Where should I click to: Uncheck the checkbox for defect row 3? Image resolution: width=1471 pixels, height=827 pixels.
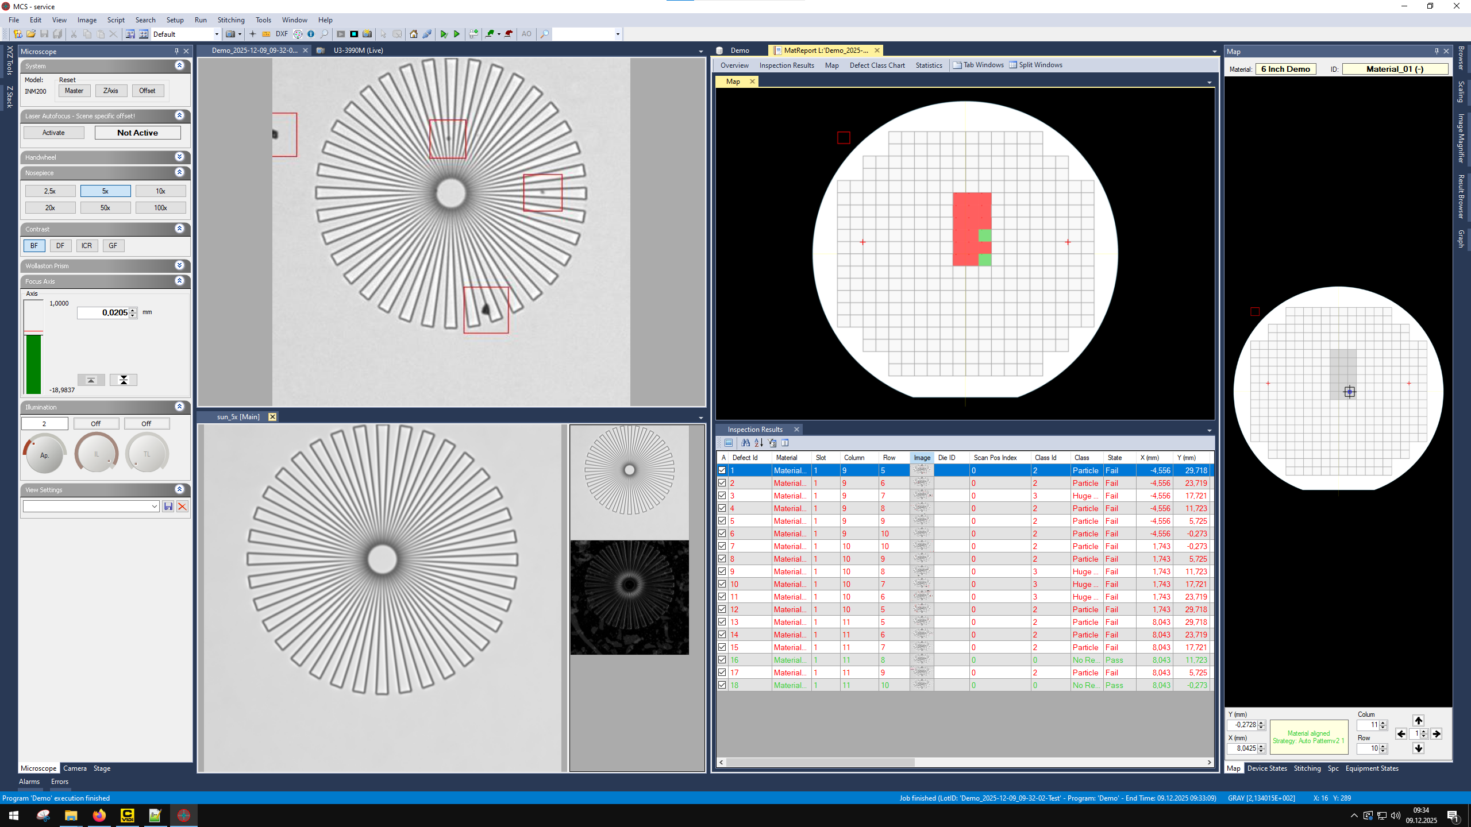pyautogui.click(x=722, y=496)
